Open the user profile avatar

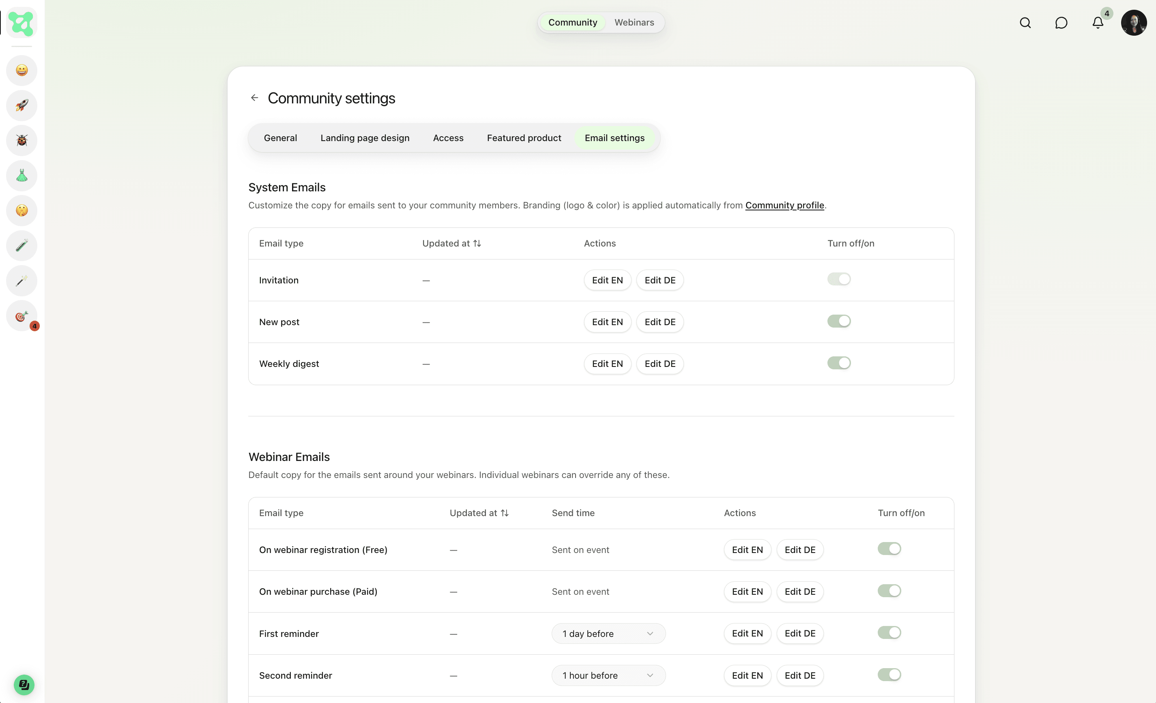click(x=1134, y=23)
